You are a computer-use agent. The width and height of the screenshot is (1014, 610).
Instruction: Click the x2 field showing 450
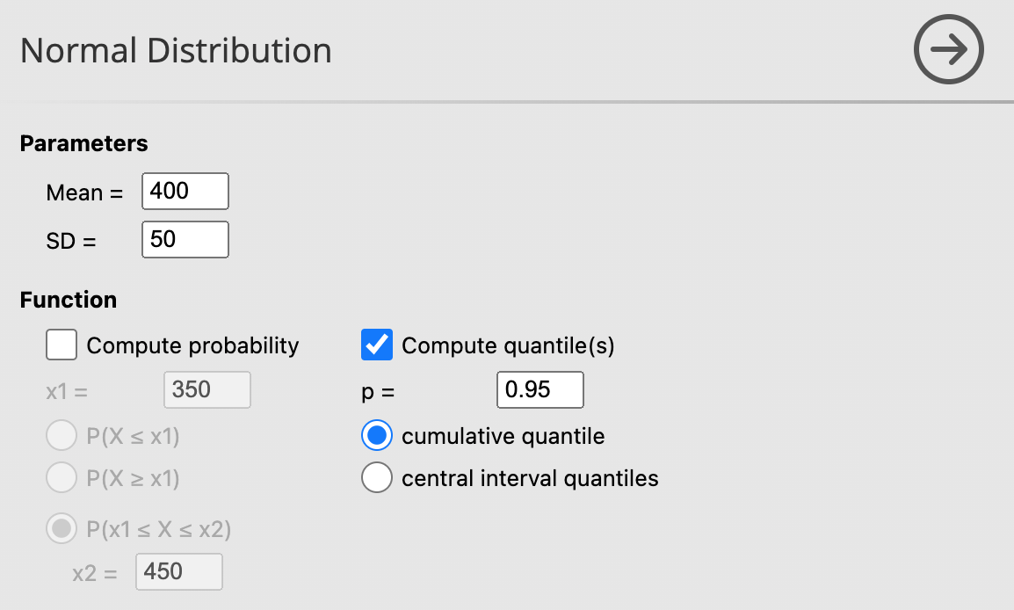[x=178, y=571]
